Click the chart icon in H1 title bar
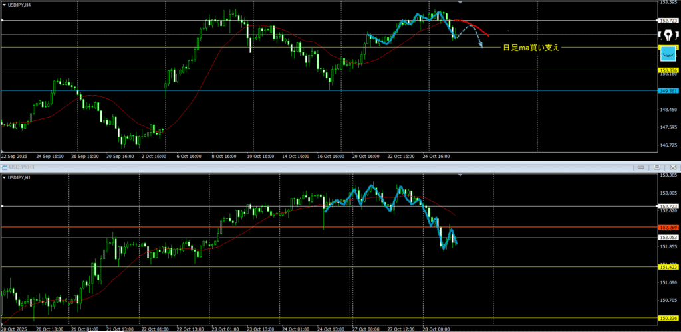681x332 pixels. click(5, 167)
